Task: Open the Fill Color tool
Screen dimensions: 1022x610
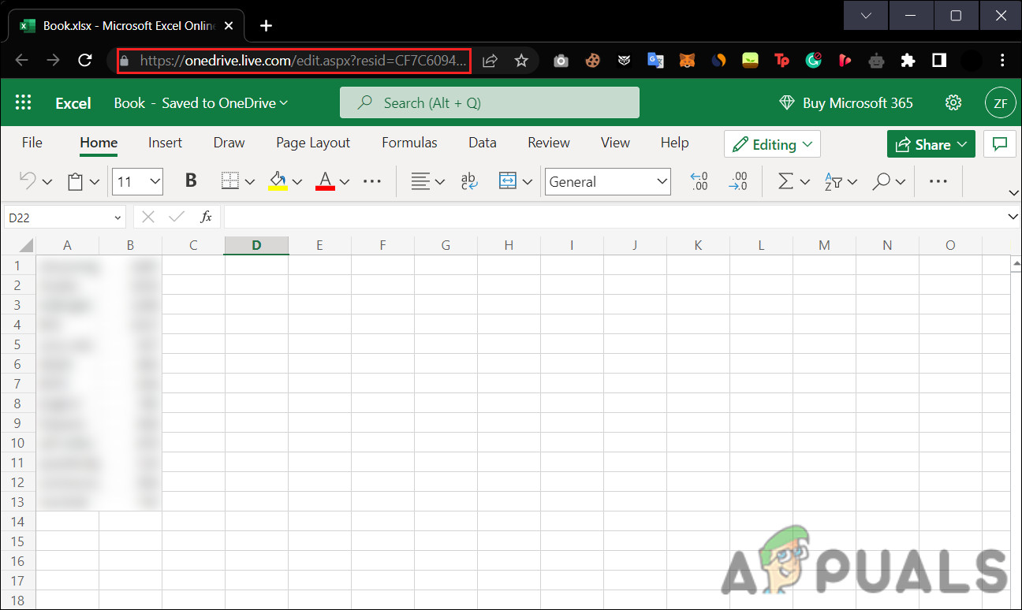Action: 278,181
